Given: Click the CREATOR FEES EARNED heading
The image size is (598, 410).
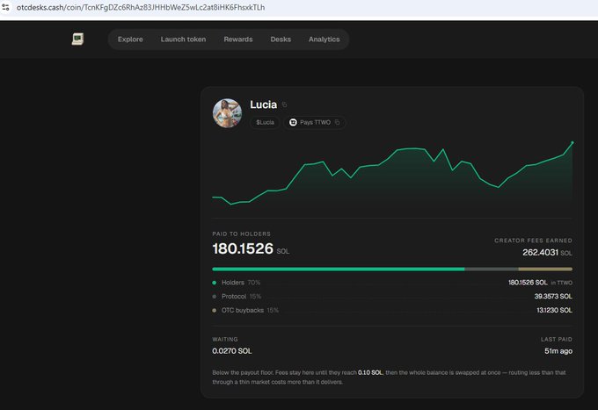Looking at the screenshot, I should click(x=533, y=241).
